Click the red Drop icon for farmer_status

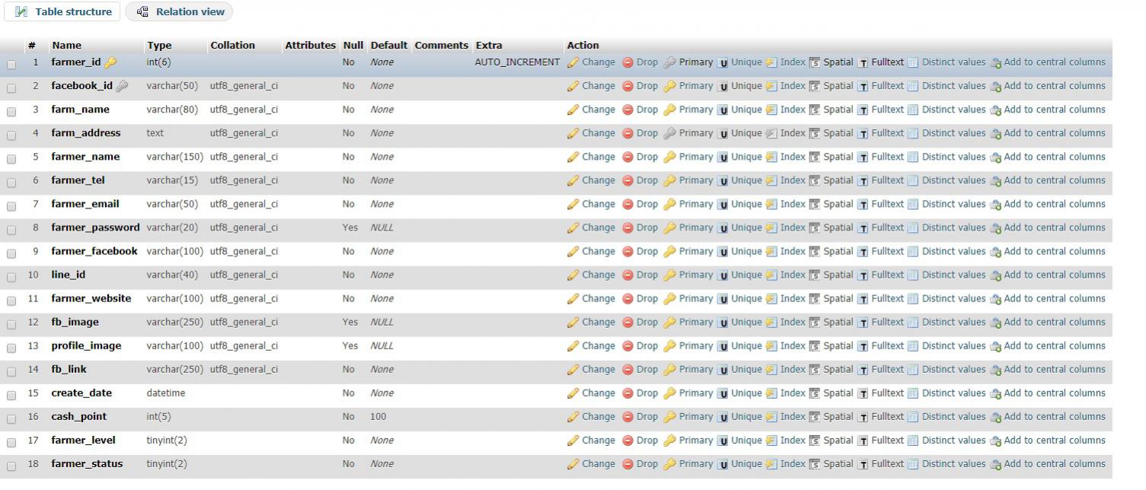[628, 463]
